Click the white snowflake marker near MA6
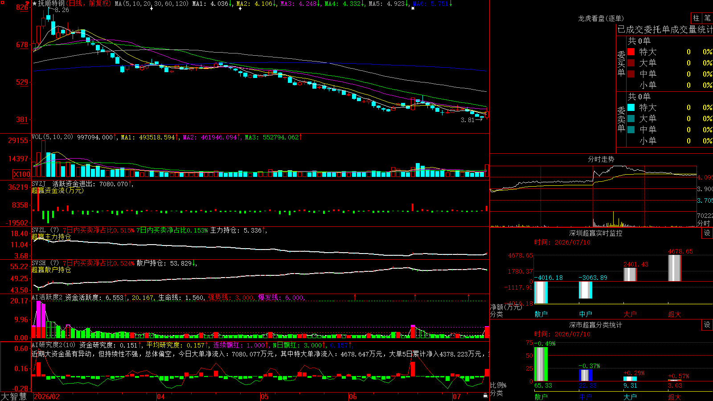 coord(413,8)
